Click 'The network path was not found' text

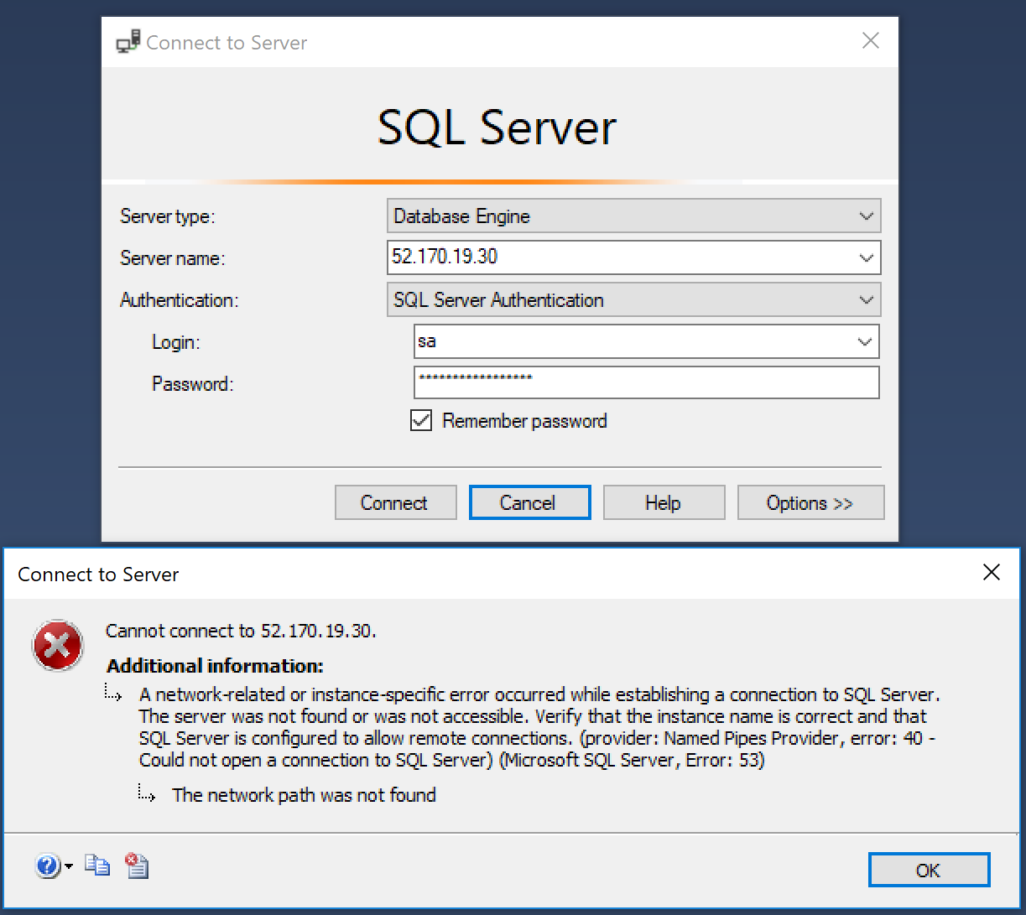[x=304, y=795]
